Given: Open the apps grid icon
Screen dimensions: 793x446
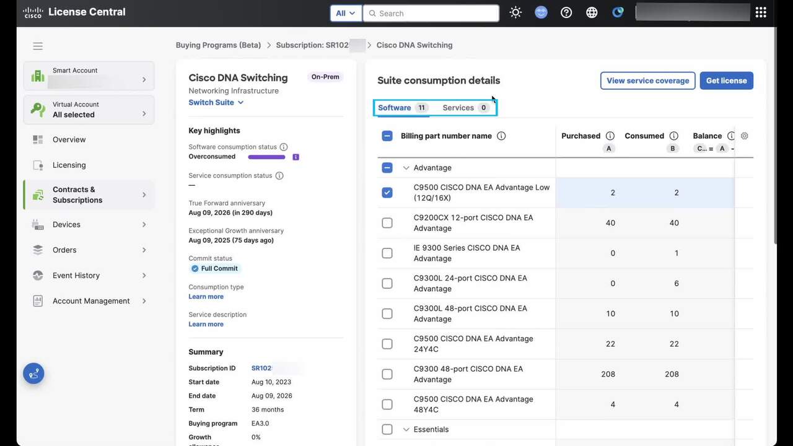Looking at the screenshot, I should [761, 12].
